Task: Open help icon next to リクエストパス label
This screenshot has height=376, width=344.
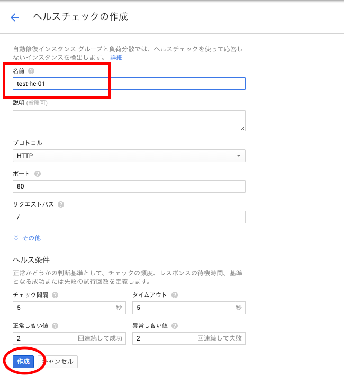Action: 61,204
